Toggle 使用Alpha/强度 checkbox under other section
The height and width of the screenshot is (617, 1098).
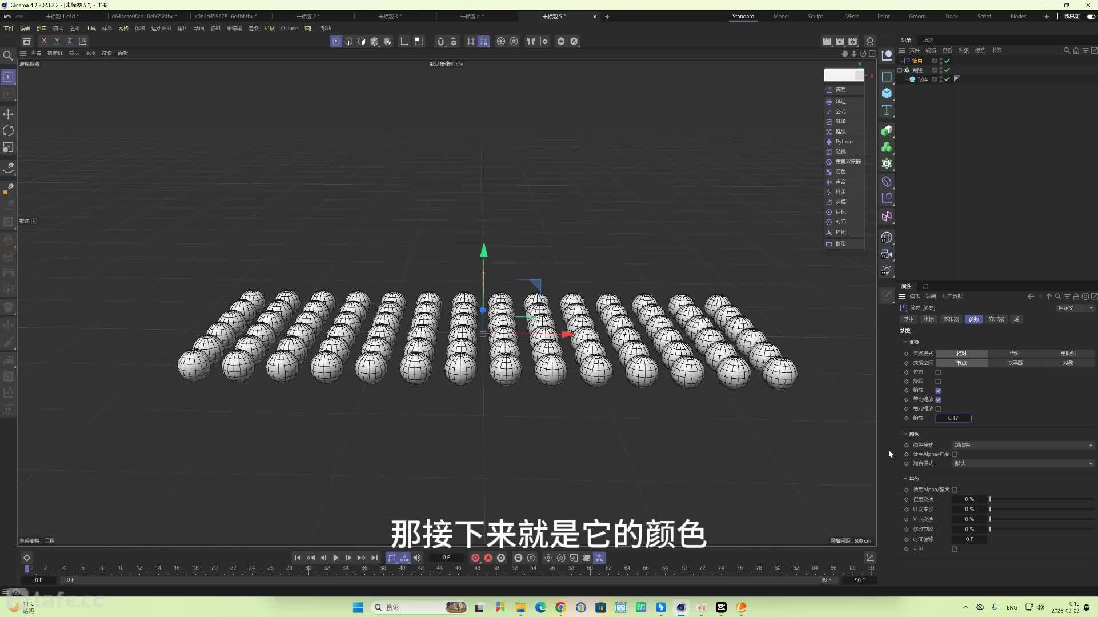955,490
